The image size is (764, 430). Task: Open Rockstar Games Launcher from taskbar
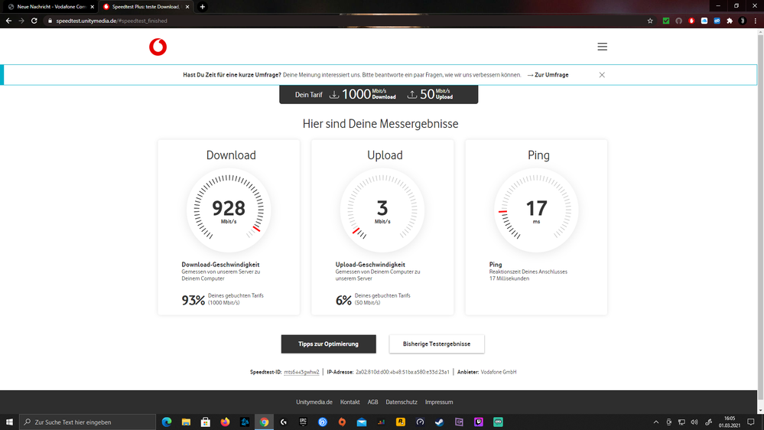click(x=401, y=422)
